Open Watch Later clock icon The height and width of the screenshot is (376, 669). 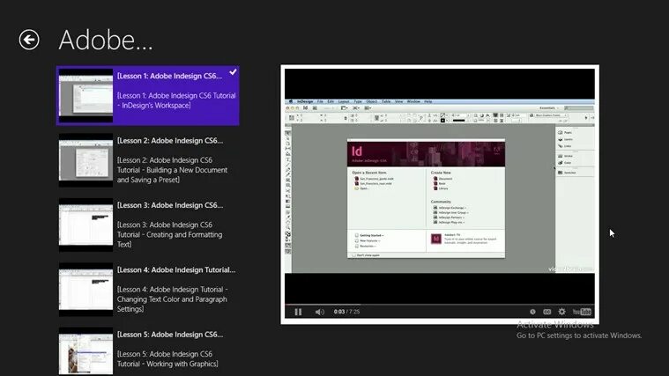point(532,312)
